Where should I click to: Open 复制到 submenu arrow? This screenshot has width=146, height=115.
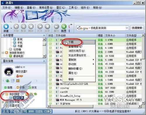tap(93, 60)
